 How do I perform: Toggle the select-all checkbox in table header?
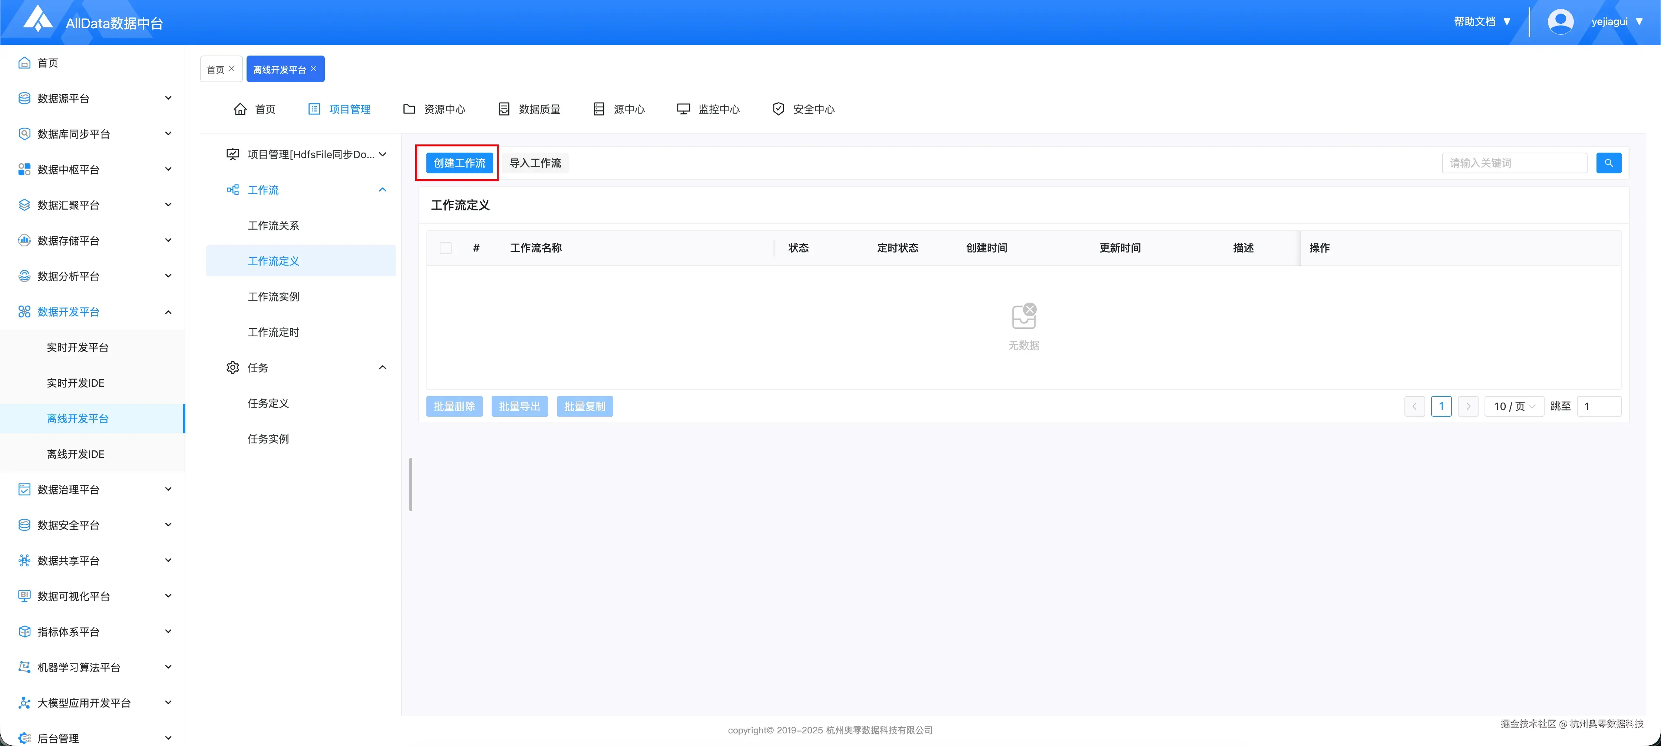pos(446,248)
